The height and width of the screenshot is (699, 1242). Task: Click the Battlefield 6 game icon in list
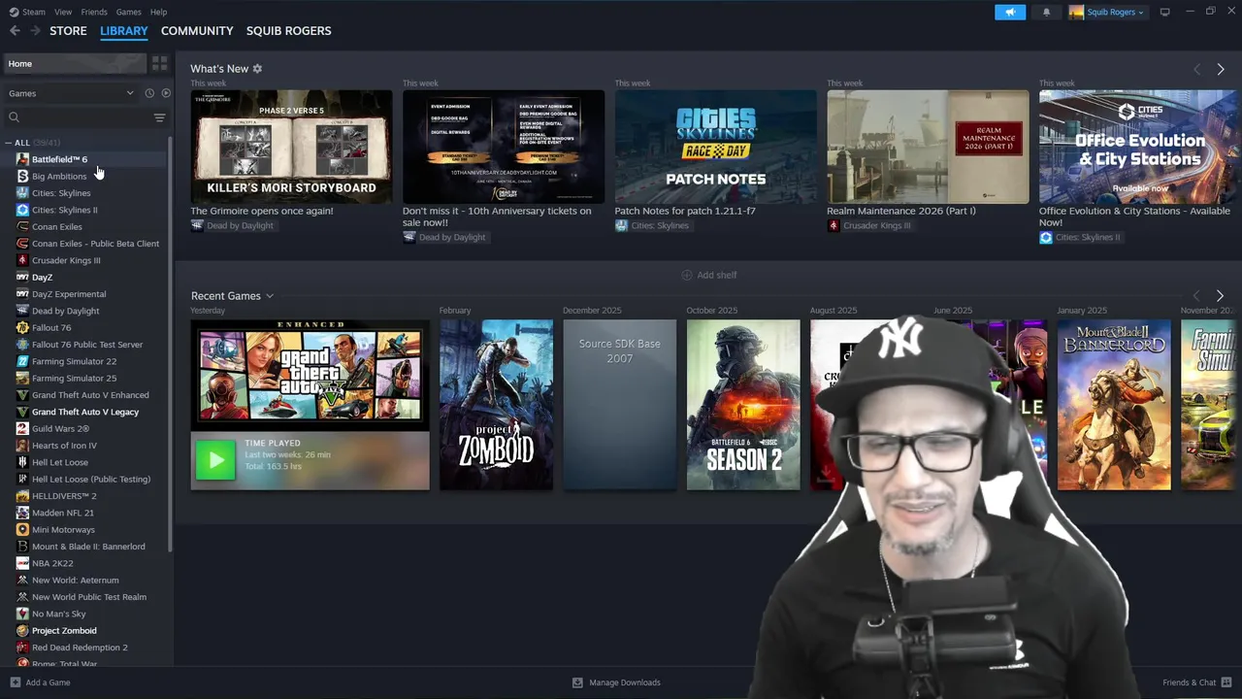tap(22, 159)
